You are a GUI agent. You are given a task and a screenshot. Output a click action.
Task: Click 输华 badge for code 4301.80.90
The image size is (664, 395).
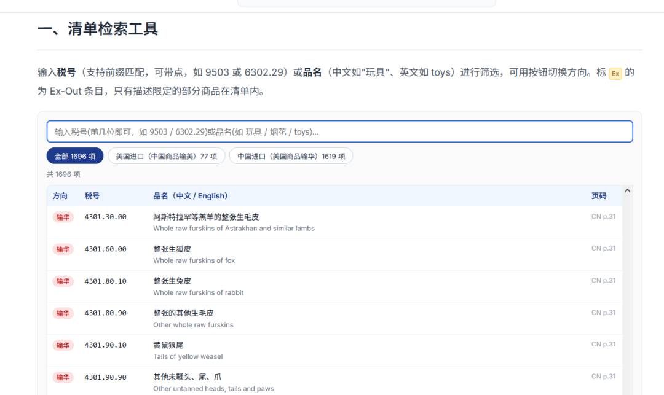point(63,313)
